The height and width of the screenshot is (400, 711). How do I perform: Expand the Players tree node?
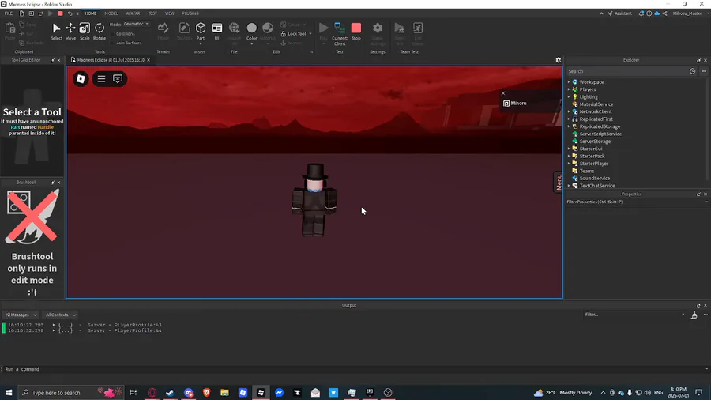coord(569,89)
